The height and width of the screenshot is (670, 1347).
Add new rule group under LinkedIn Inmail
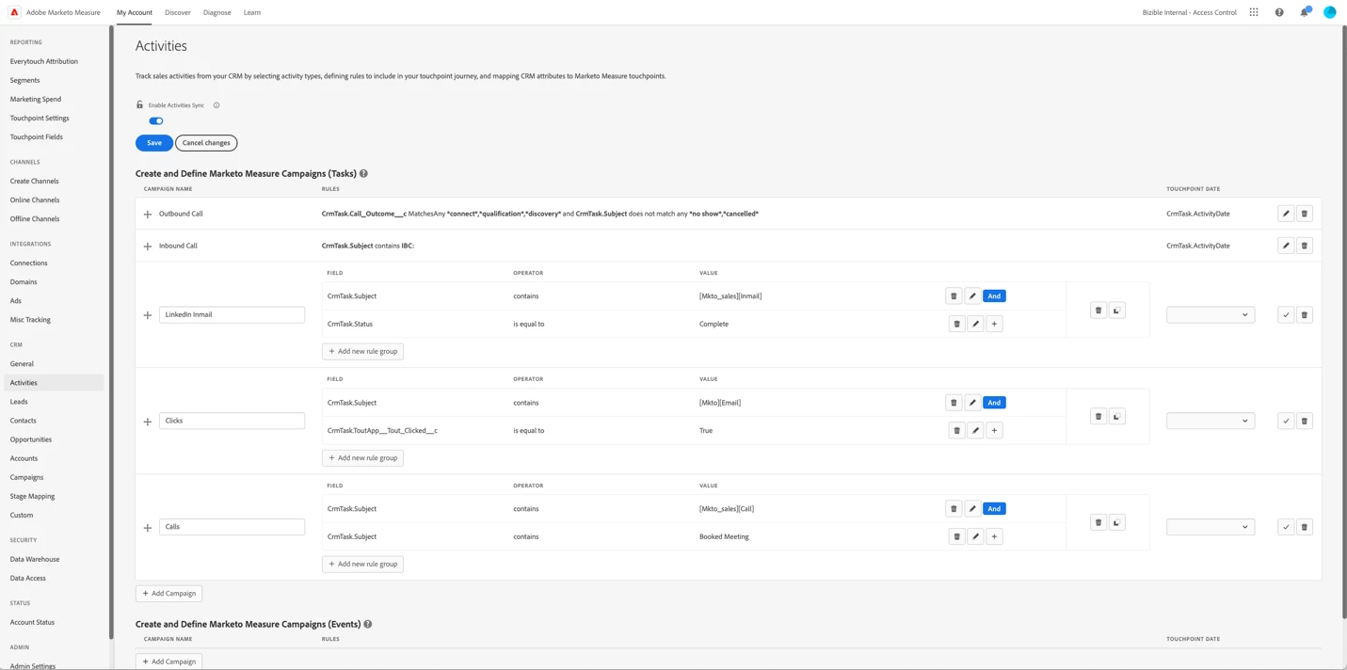tap(362, 352)
